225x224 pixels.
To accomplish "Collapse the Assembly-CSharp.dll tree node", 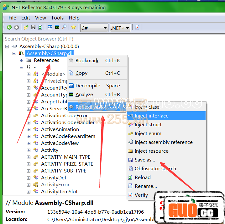I will coord(14,53).
